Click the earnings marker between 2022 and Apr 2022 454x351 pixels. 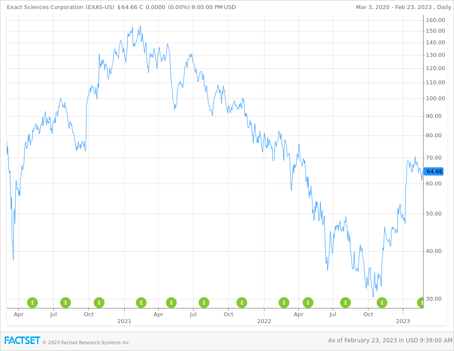[284, 303]
